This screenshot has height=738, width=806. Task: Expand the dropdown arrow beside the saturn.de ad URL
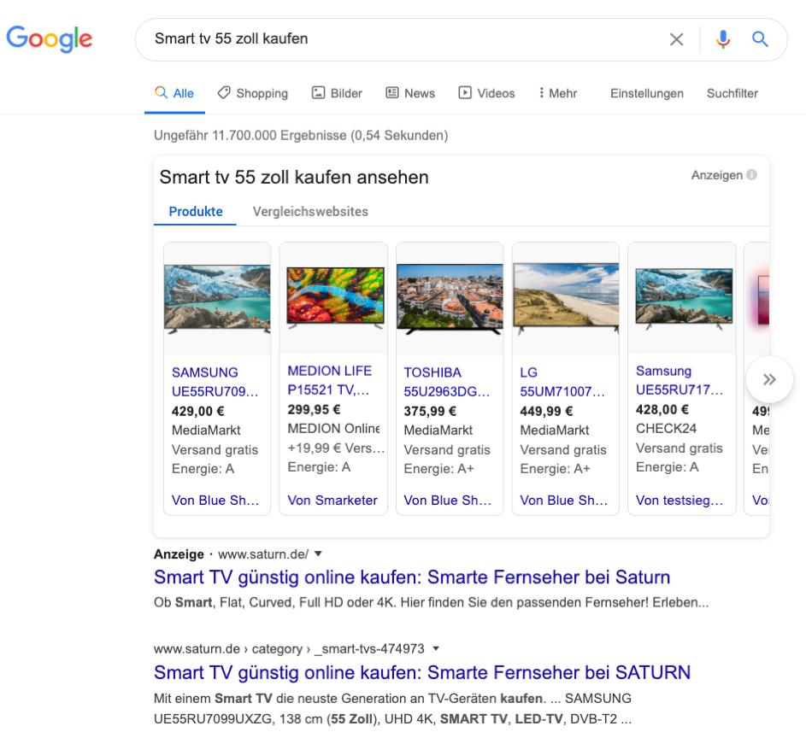click(x=318, y=553)
